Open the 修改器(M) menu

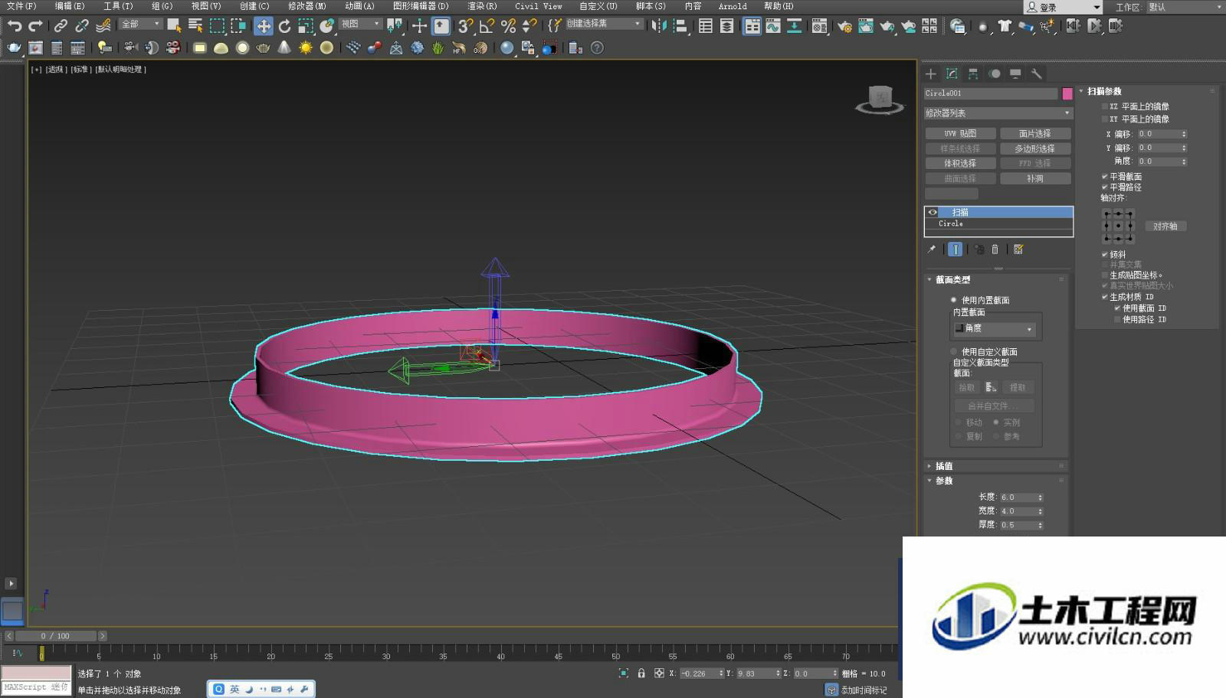(306, 6)
